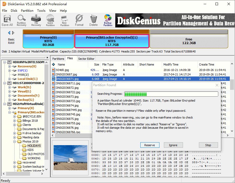Go to the next disk arrow

click(x=13, y=33)
